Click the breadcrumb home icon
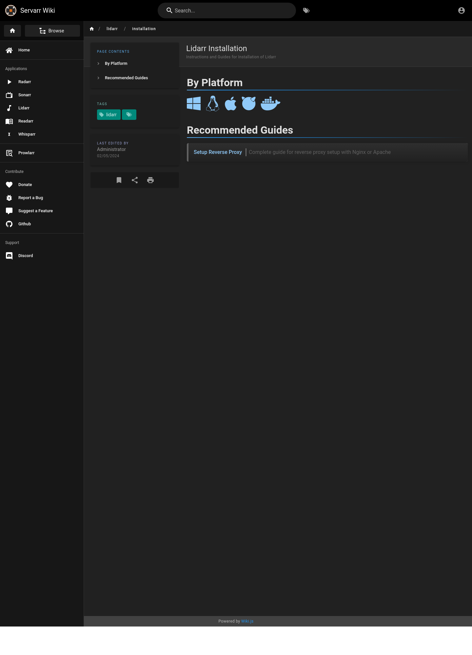Image resolution: width=472 pixels, height=655 pixels. [x=92, y=29]
